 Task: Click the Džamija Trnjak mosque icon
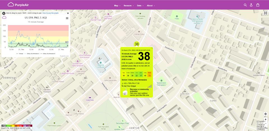pyautogui.click(x=96, y=17)
